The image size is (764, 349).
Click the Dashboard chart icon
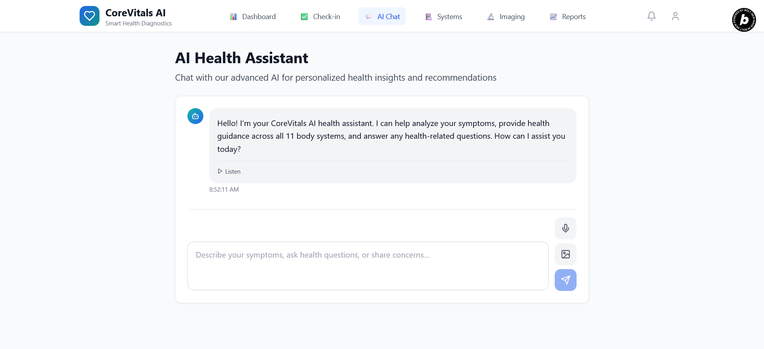pos(234,17)
